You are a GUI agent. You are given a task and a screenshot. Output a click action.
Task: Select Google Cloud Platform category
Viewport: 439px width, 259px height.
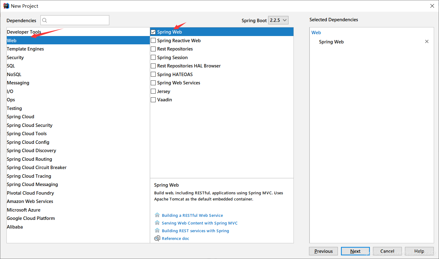[x=78, y=218]
